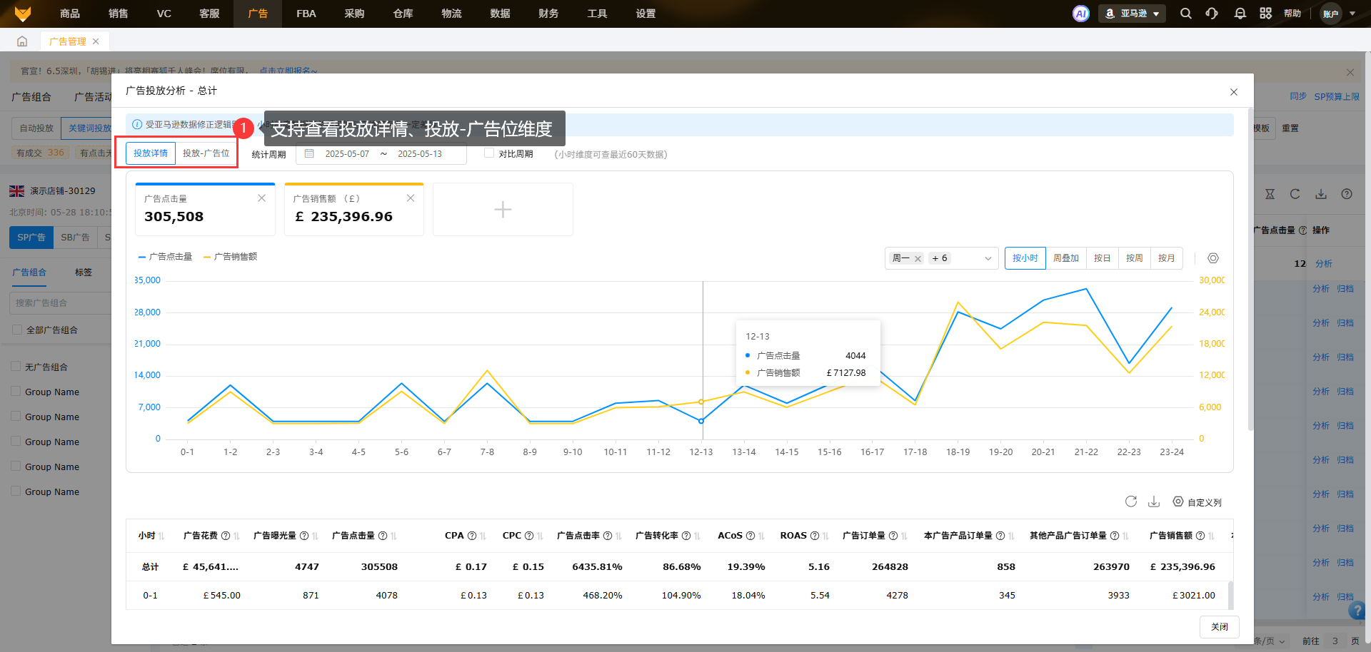Open 自定义列 column customization

pos(1197,502)
